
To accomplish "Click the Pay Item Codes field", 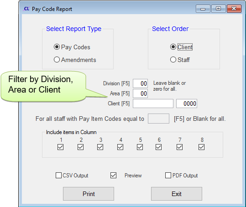I will coord(158,119).
